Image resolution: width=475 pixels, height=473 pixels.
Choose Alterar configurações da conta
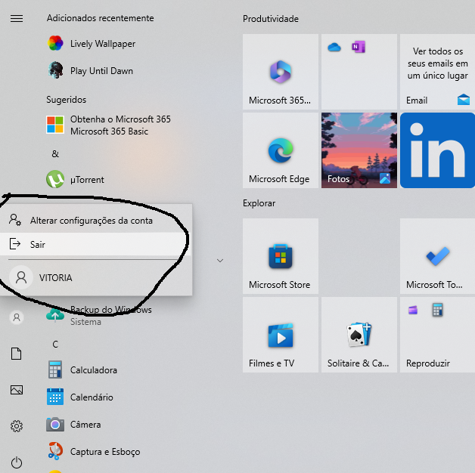click(x=91, y=221)
